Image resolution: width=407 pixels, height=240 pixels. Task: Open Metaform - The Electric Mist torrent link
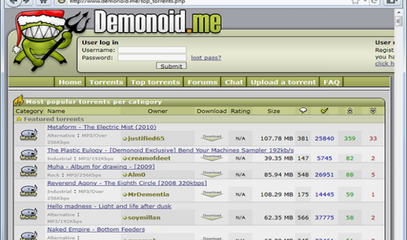102,127
